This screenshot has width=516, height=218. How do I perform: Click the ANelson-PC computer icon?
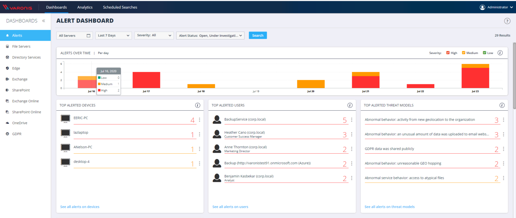pyautogui.click(x=65, y=148)
